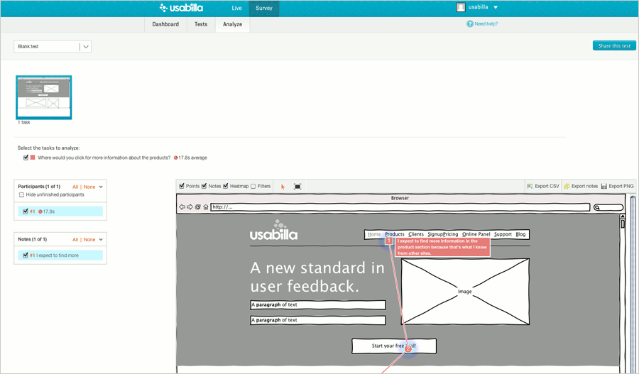Click Clients in mockup navigation

pos(416,234)
